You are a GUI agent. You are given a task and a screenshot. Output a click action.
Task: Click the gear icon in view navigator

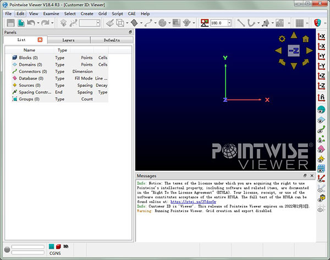(x=282, y=38)
